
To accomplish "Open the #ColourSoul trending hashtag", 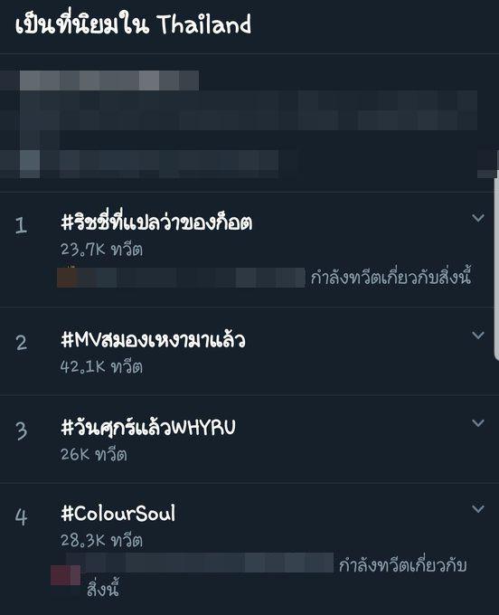I will (118, 514).
